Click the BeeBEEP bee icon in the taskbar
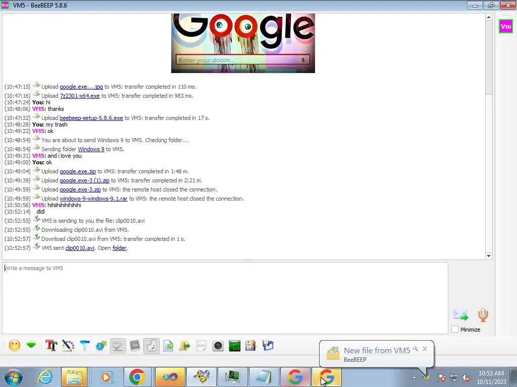The image size is (517, 387). click(201, 377)
